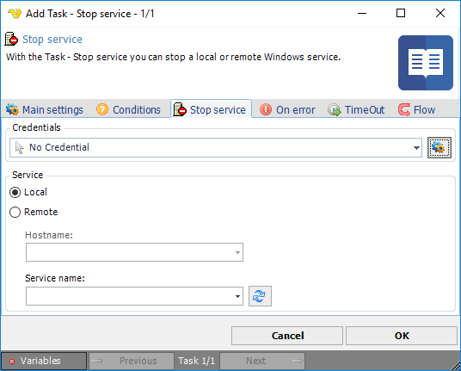Screen dimensions: 461x371
Task: Go to the TimeOut tab
Action: [x=356, y=109]
